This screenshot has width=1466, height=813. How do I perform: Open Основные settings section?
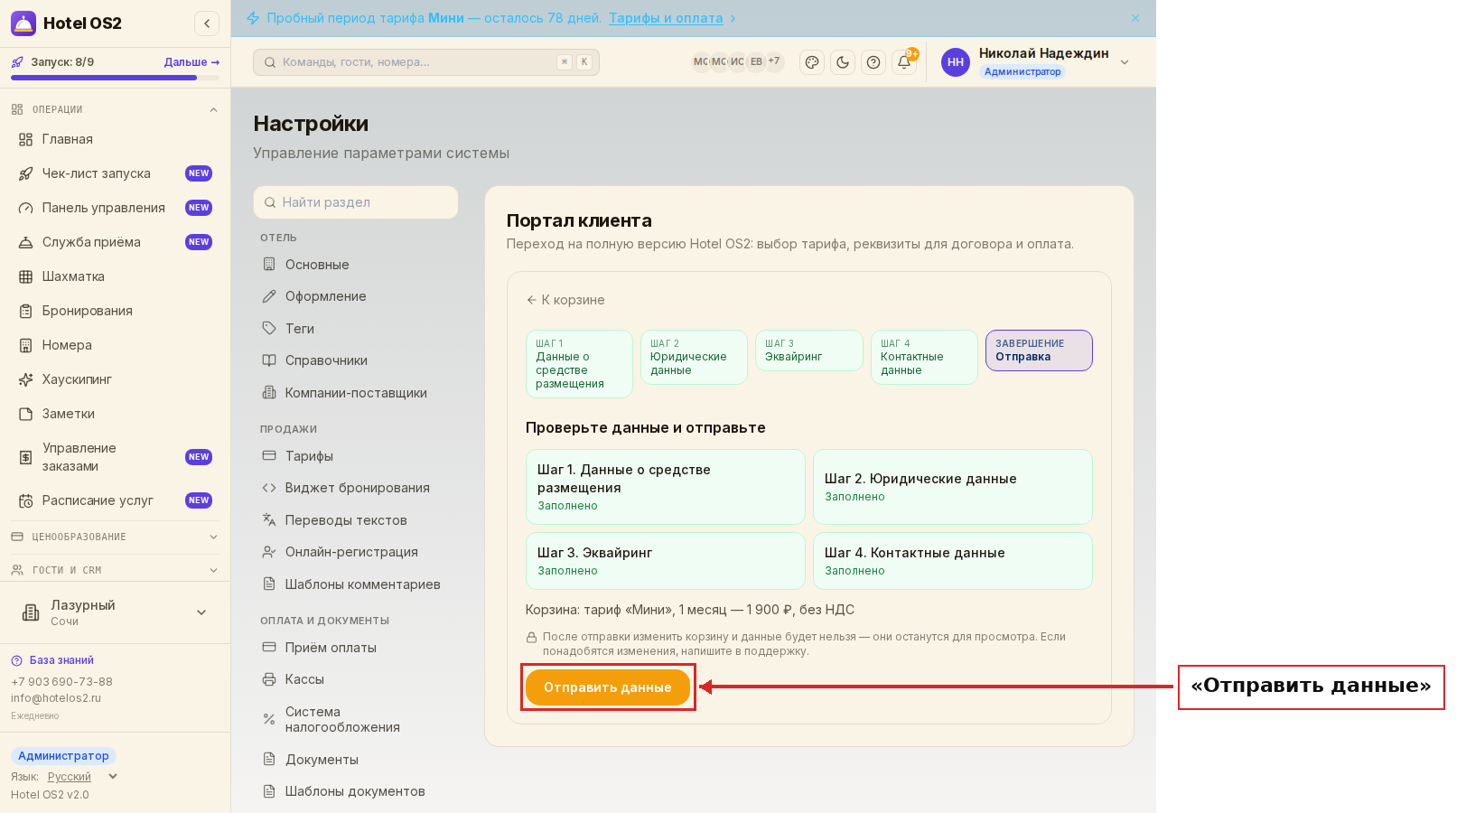click(356, 265)
